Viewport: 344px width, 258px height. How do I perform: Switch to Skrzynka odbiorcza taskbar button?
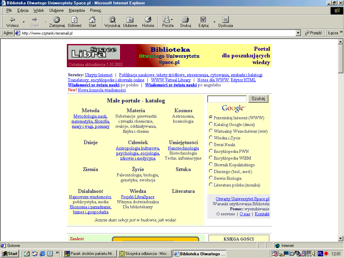click(x=145, y=254)
